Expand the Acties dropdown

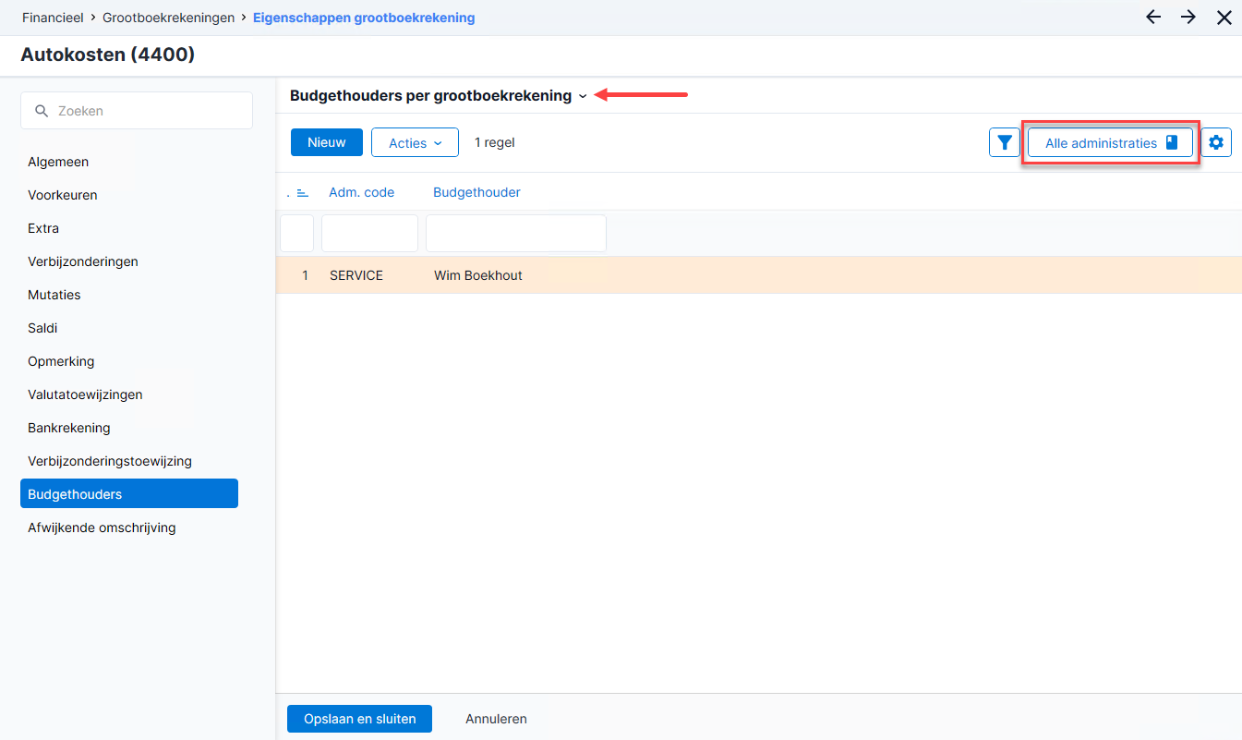415,143
